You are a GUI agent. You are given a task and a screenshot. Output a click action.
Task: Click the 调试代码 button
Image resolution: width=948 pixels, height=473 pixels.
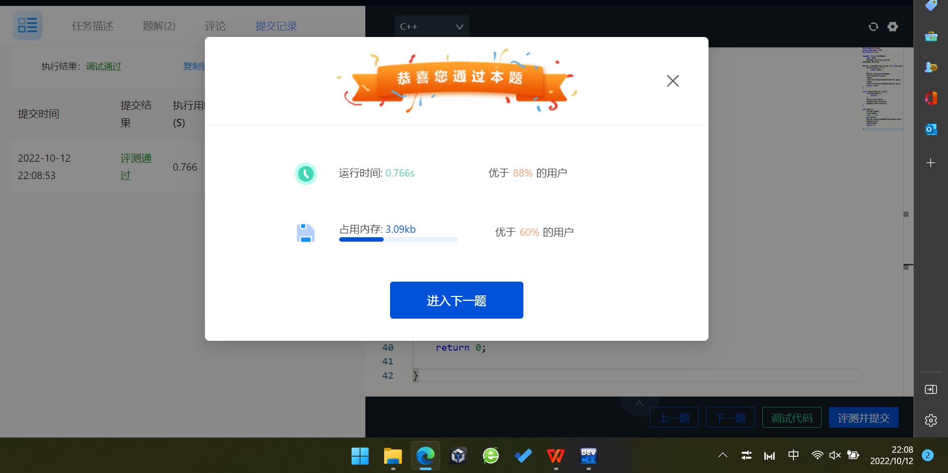[791, 418]
